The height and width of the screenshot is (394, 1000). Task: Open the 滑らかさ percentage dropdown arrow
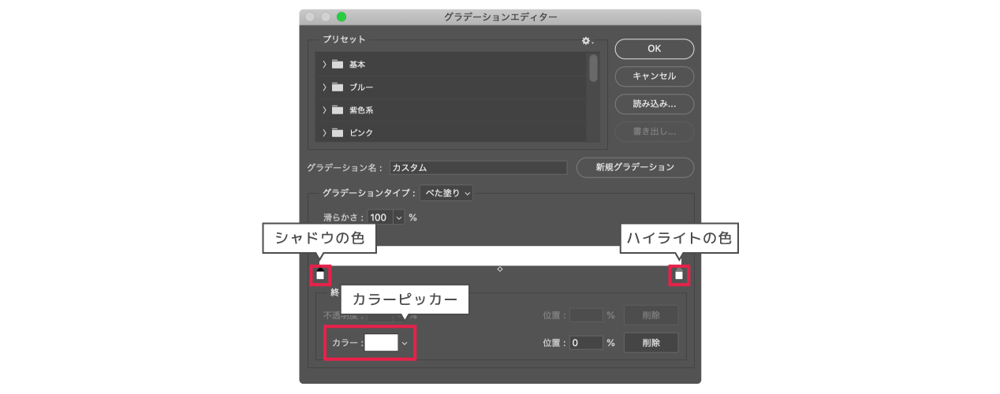click(398, 217)
